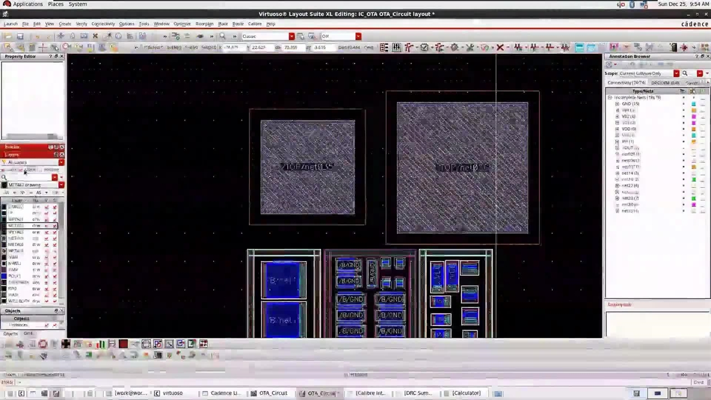This screenshot has height=400, width=711.
Task: Click the magenta color swatch for VB2 net
Action: click(x=694, y=117)
